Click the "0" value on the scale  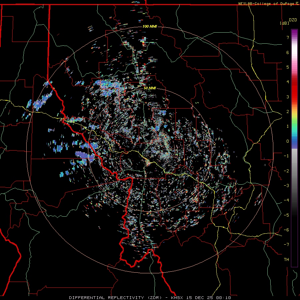point(288,141)
